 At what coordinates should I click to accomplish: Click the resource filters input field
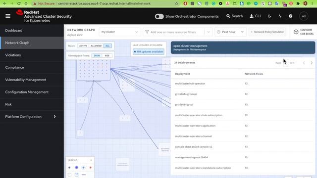174,32
